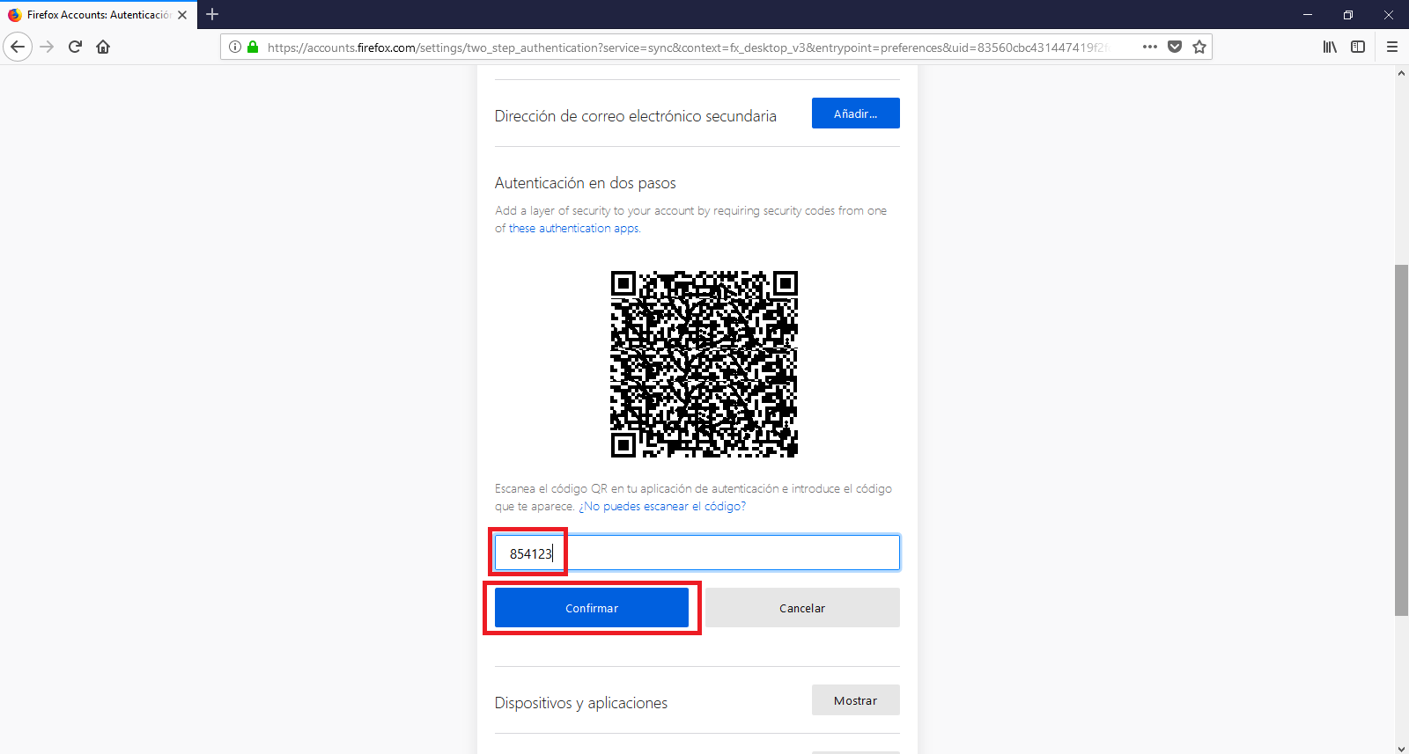
Task: Click the forward navigation arrow
Action: tap(48, 47)
